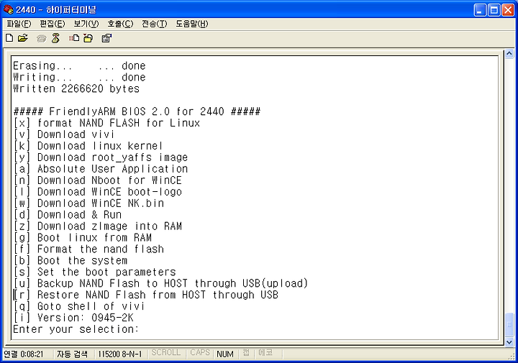
Task: Click the '[a] Absolute User Application' line
Action: point(101,169)
